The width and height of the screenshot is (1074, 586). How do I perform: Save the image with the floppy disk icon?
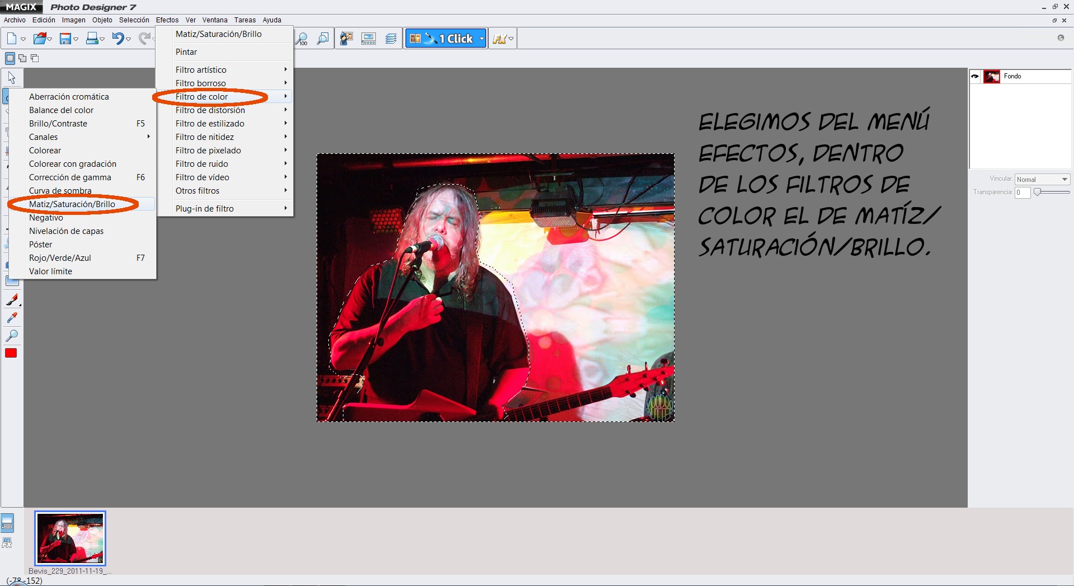click(65, 39)
